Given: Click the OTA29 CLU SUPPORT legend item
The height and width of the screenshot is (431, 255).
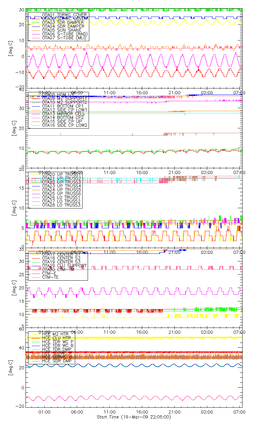Looking at the screenshot, I should coord(64,266).
